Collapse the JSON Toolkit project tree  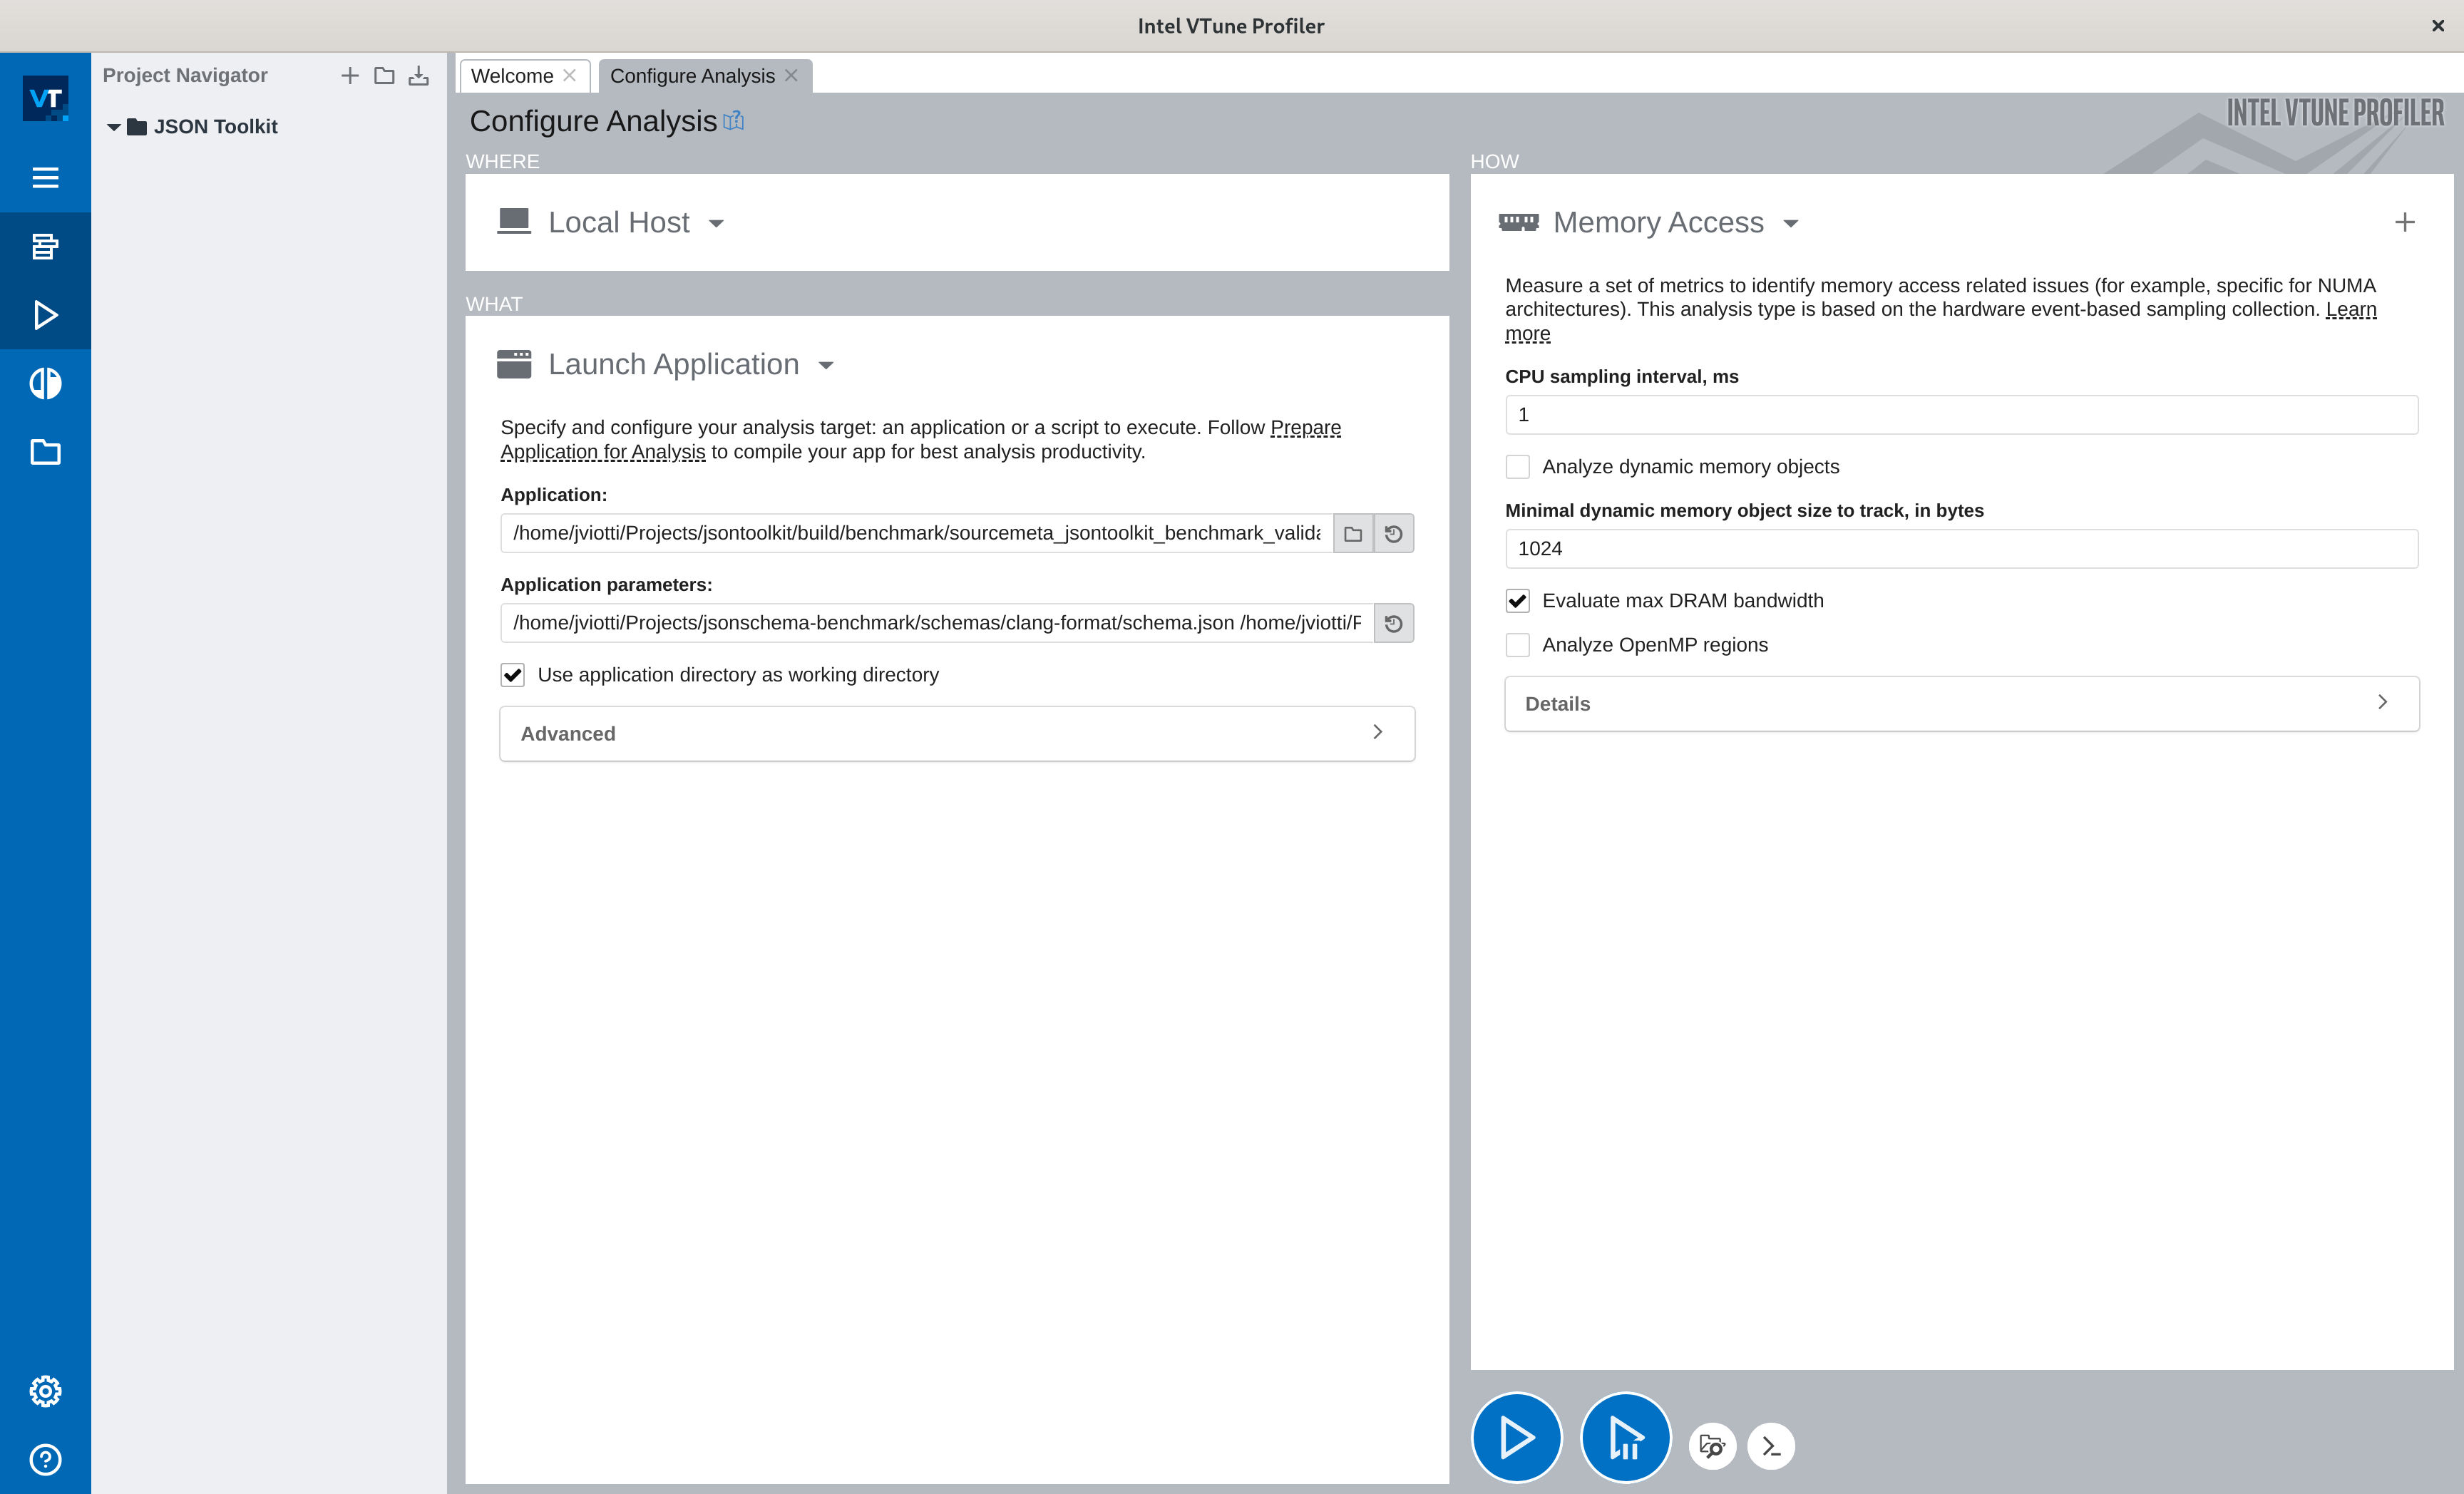tap(114, 127)
